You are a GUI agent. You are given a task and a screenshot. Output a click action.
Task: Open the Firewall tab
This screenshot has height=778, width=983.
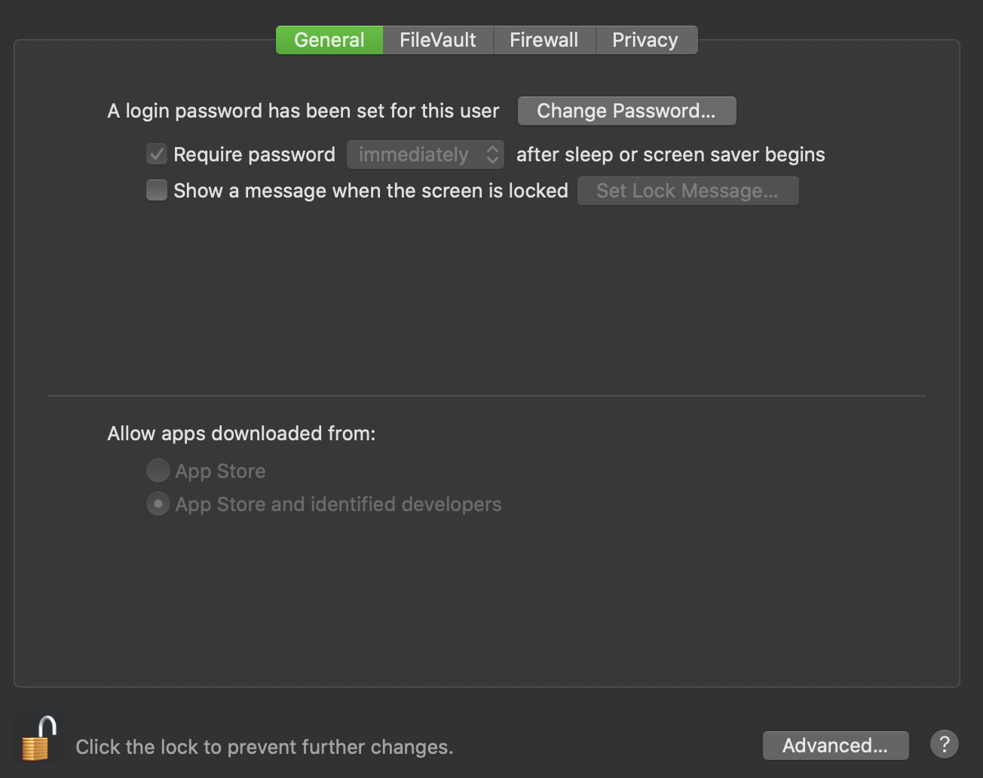coord(544,39)
